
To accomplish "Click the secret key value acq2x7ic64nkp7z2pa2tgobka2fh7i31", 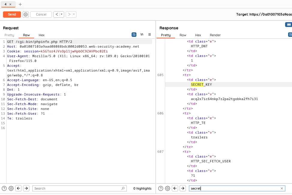I will pyautogui.click(x=225, y=99).
